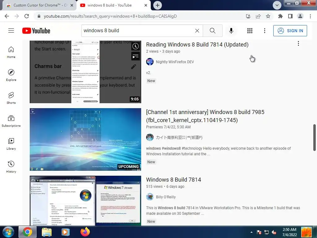Image resolution: width=317 pixels, height=238 pixels.
Task: Clear the search box with the X
Action: (x=197, y=31)
